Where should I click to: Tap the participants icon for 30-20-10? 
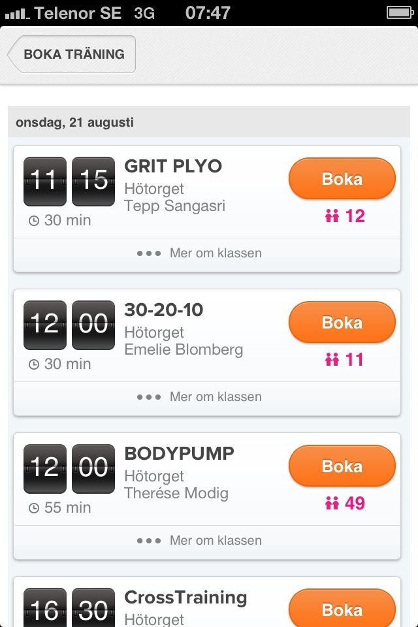[332, 360]
